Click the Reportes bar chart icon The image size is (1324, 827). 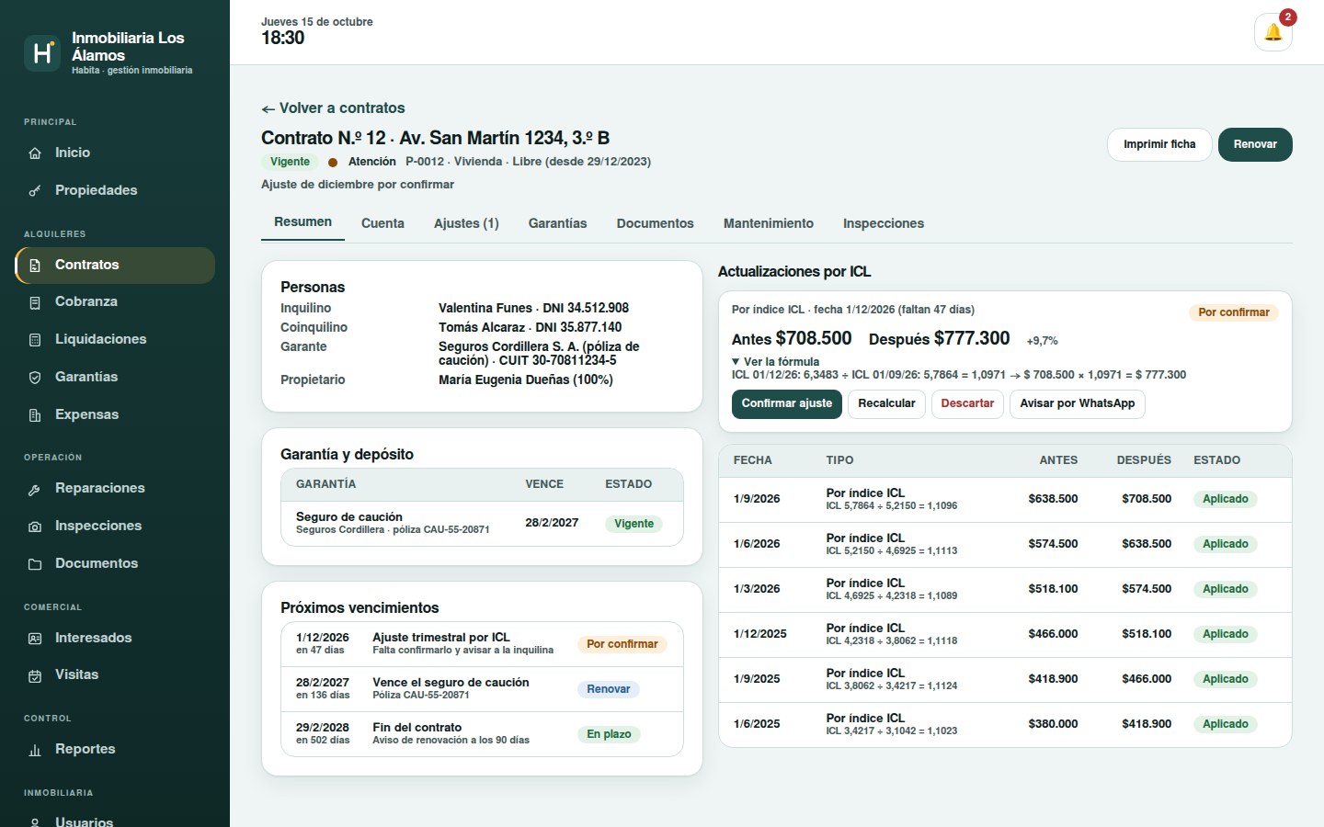(35, 750)
